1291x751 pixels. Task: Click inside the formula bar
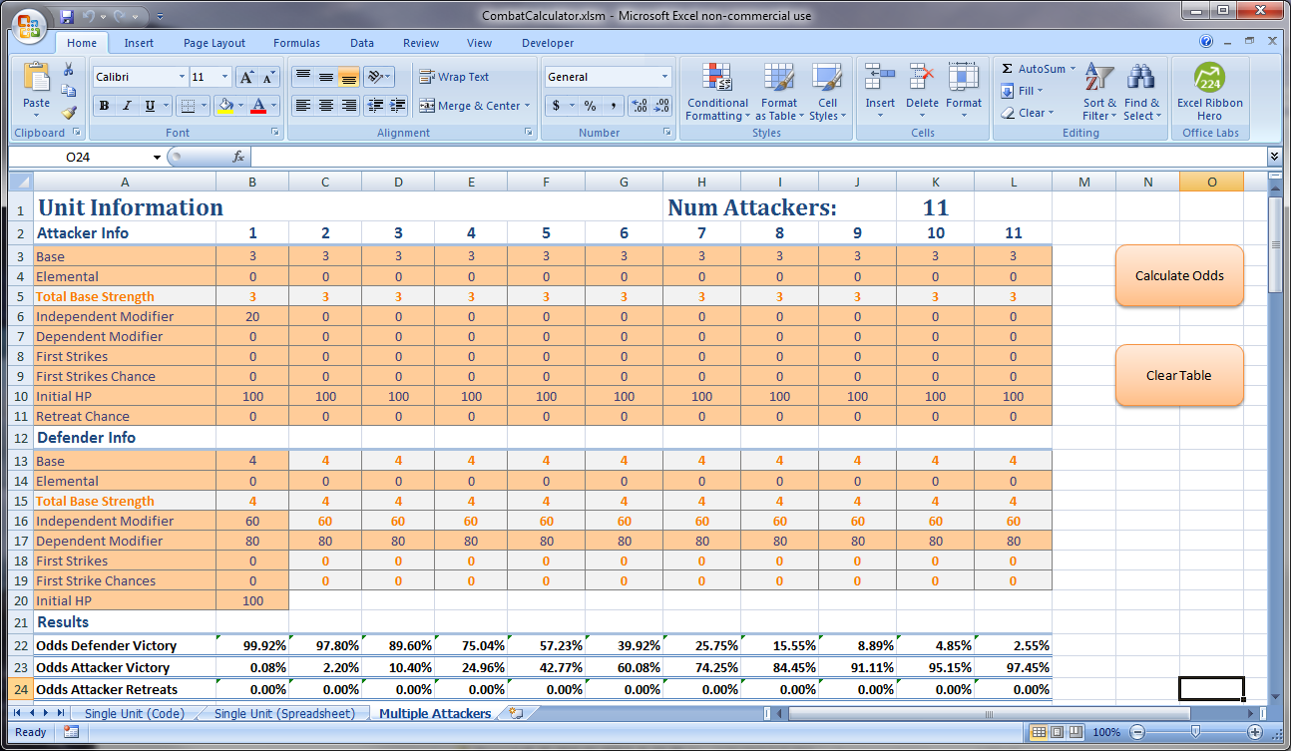599,157
